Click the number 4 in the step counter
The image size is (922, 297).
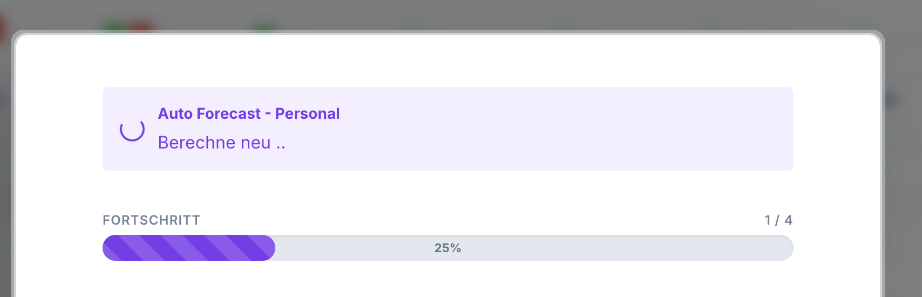(788, 220)
